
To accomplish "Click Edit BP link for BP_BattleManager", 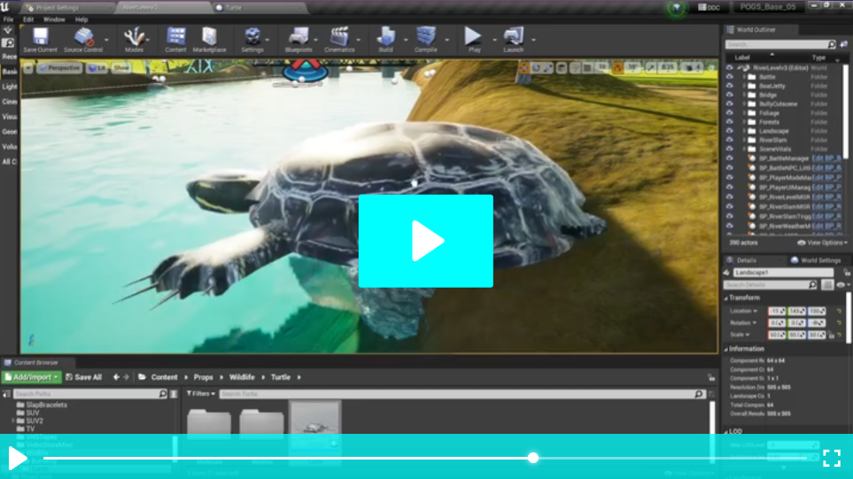I will click(826, 158).
